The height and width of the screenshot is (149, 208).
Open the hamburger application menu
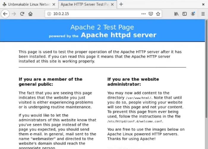click(x=202, y=14)
